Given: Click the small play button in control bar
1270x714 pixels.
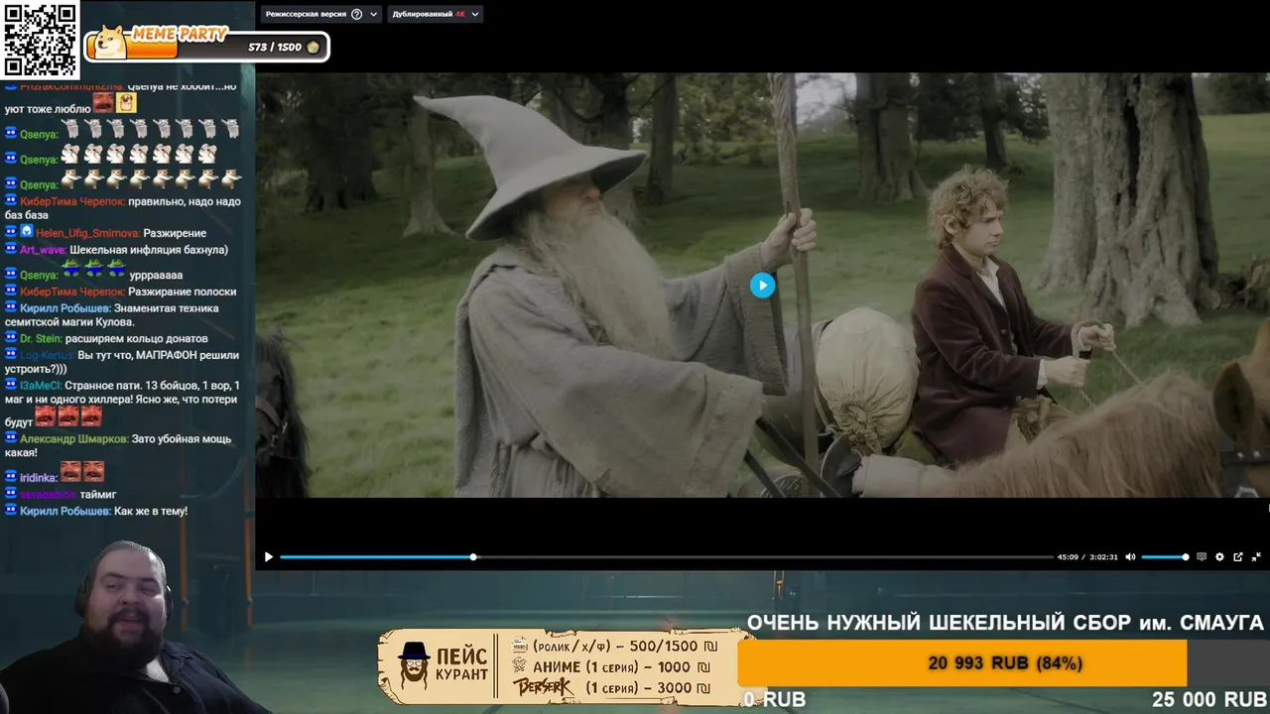Looking at the screenshot, I should pos(268,557).
